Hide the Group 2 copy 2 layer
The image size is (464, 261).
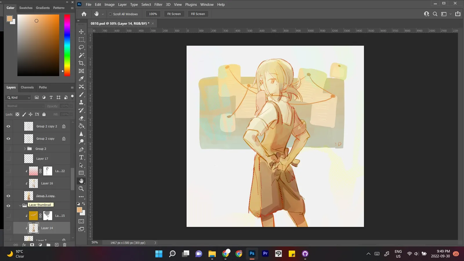(x=8, y=126)
